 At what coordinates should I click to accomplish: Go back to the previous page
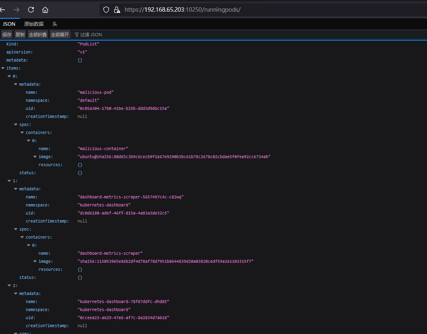tap(2, 10)
